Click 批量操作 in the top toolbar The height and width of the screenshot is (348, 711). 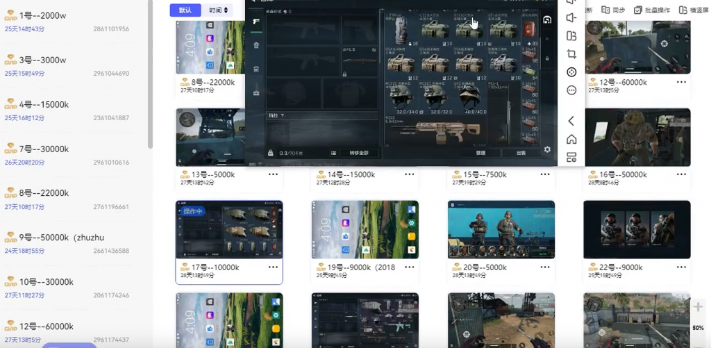click(x=652, y=10)
